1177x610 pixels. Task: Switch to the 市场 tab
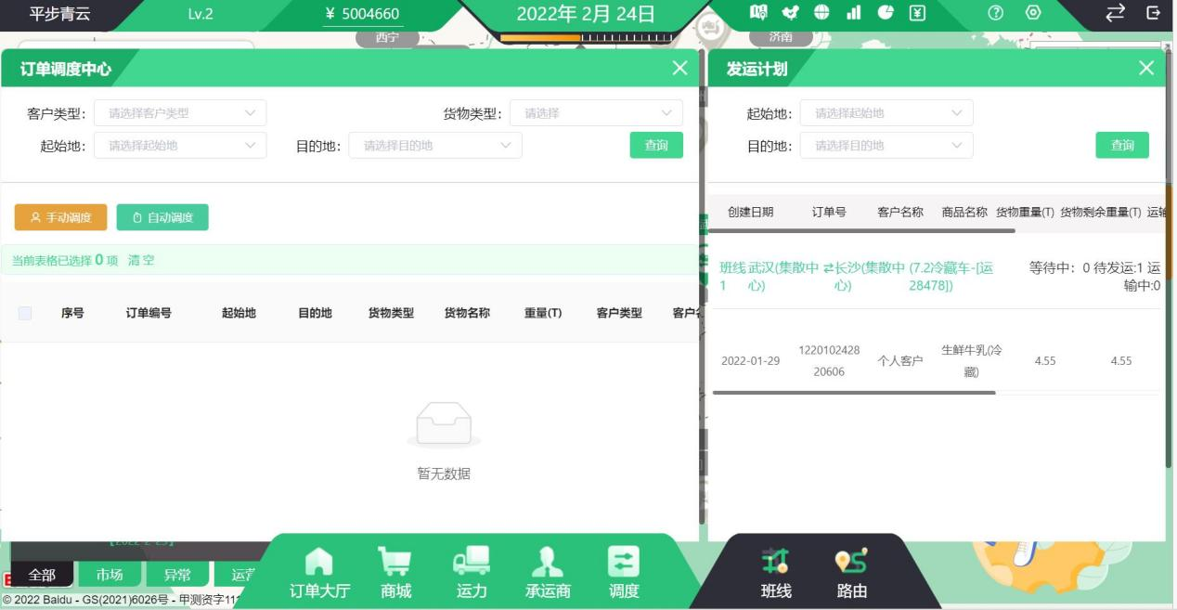coord(110,576)
